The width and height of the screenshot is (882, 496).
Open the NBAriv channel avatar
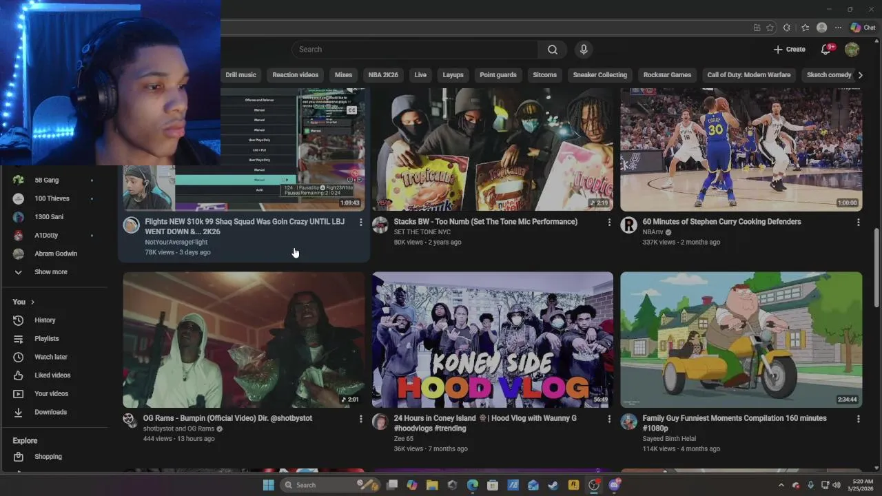(628, 225)
